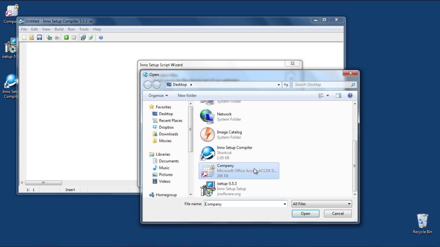Click the refresh icon beside address bar

tap(286, 84)
